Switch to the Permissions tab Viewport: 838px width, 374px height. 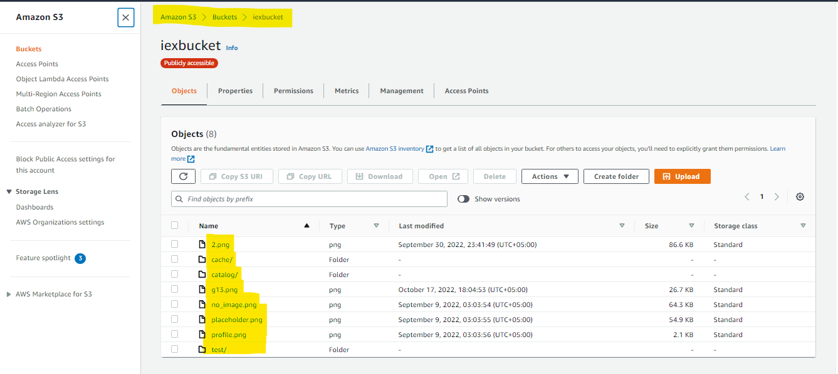(293, 91)
